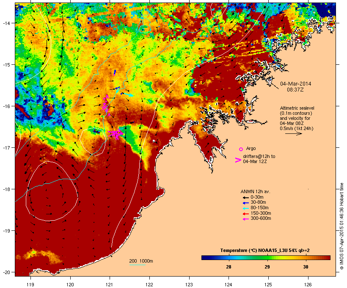Click the '30-80m' depth label

click(x=258, y=202)
